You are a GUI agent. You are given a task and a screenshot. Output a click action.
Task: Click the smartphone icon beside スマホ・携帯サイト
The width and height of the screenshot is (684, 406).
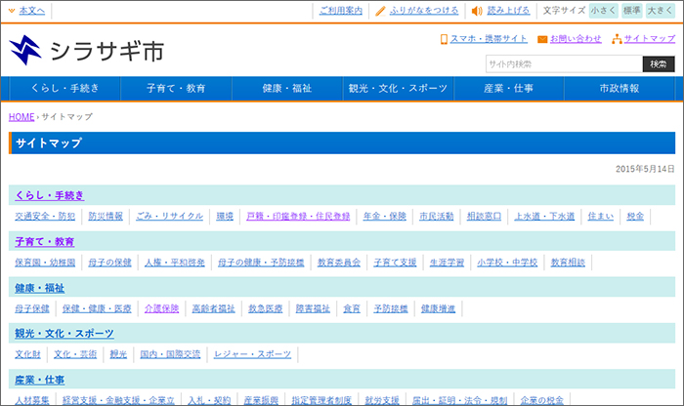pos(444,40)
